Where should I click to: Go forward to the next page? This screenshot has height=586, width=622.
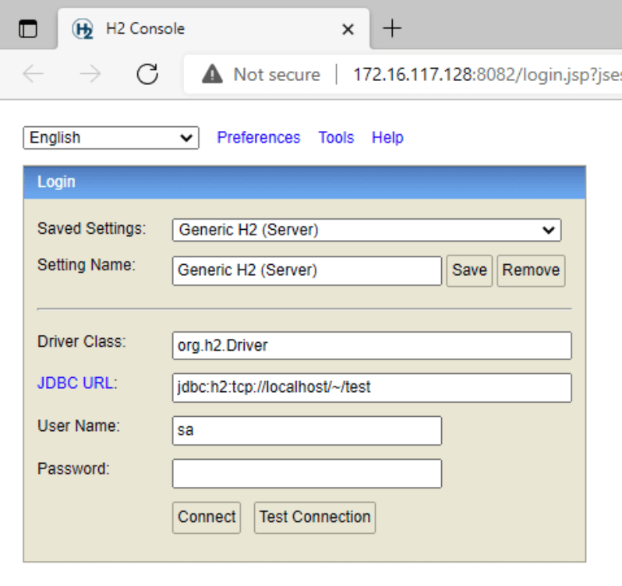coord(90,74)
